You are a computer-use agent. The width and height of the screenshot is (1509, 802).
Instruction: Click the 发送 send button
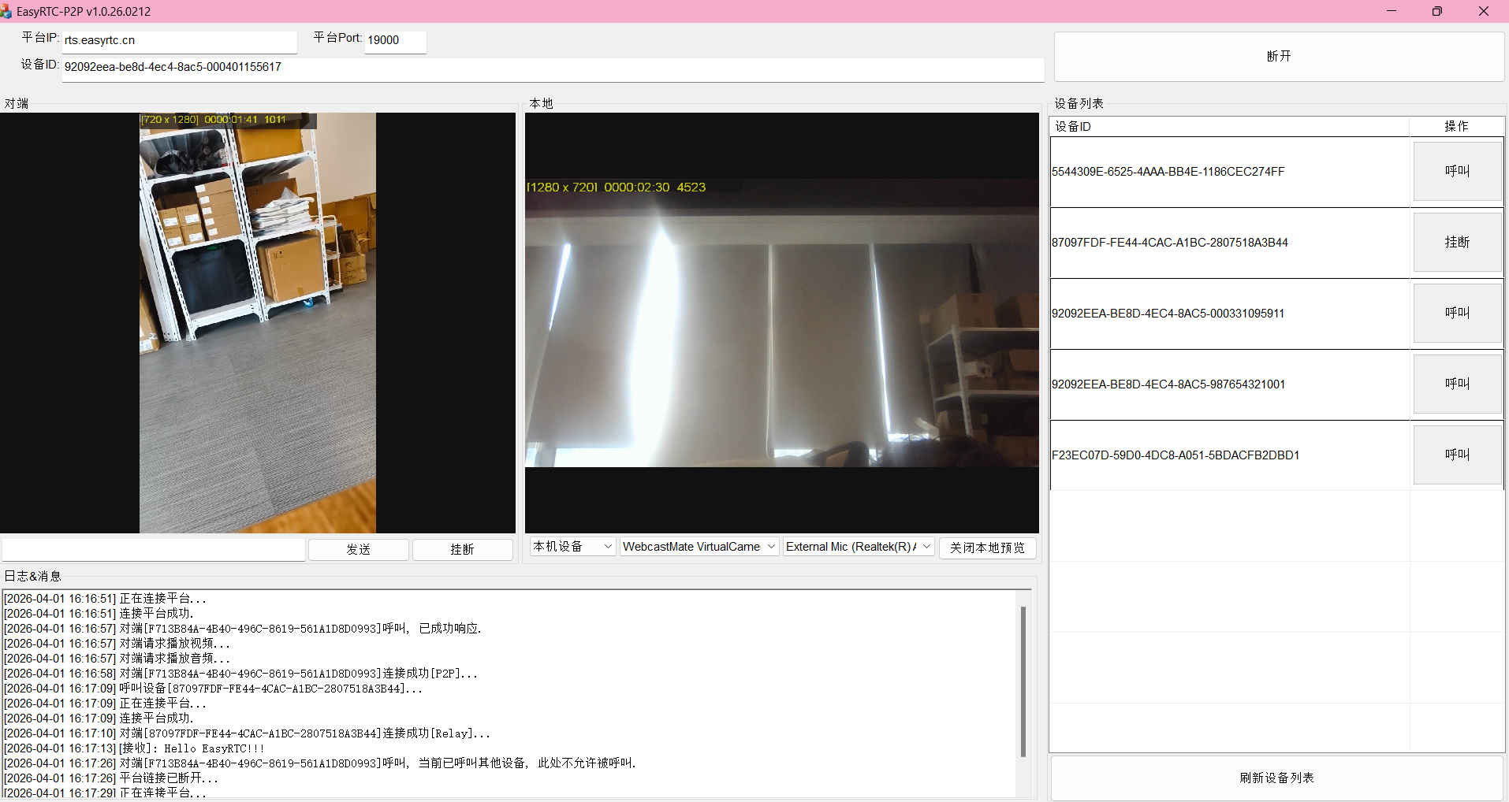pos(358,549)
